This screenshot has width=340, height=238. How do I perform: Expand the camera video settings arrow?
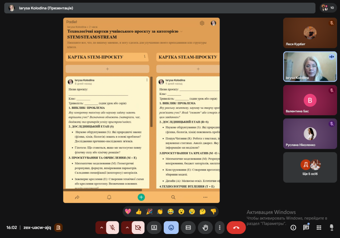click(x=127, y=228)
